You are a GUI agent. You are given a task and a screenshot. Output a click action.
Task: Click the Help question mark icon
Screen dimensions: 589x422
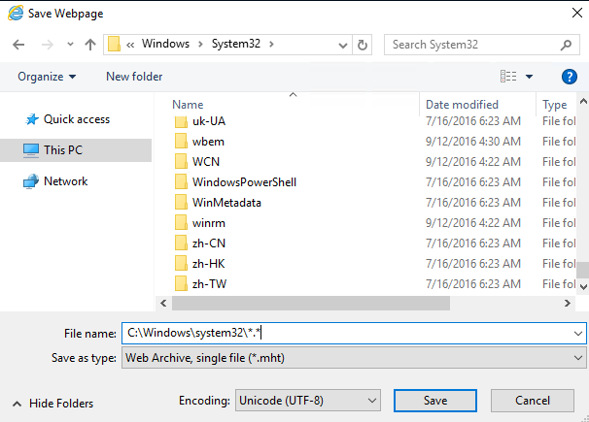[x=570, y=77]
